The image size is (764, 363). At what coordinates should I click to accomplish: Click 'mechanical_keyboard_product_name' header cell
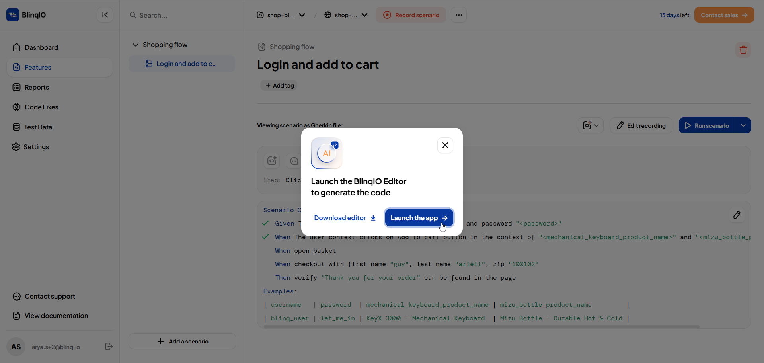pos(427,305)
